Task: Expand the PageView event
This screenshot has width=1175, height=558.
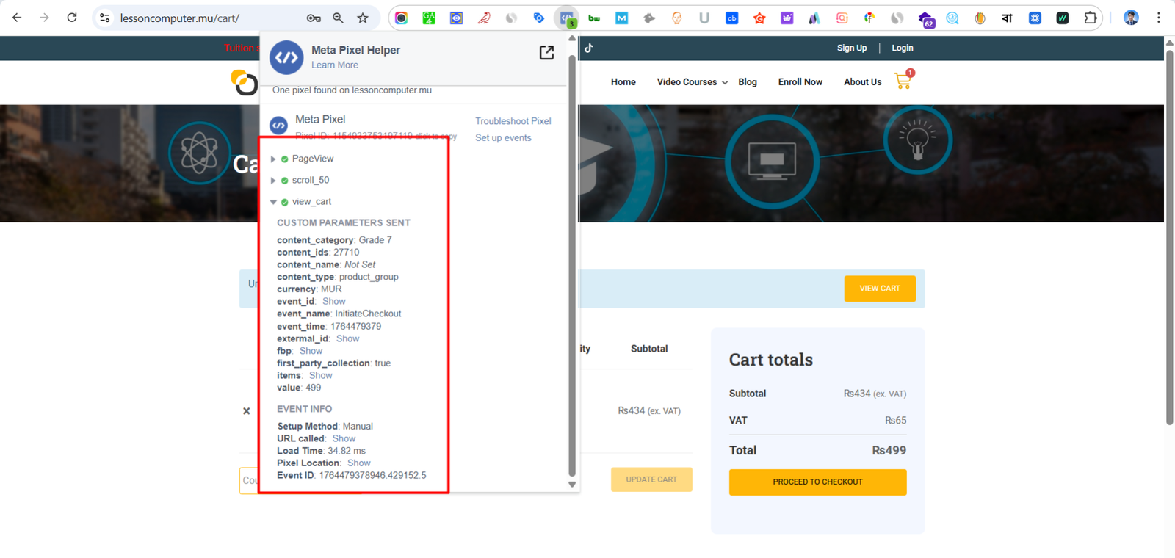Action: 273,159
